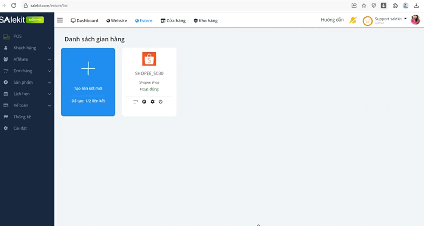424x226 pixels.
Task: Open the browser extensions puzzle icon
Action: pyautogui.click(x=395, y=6)
